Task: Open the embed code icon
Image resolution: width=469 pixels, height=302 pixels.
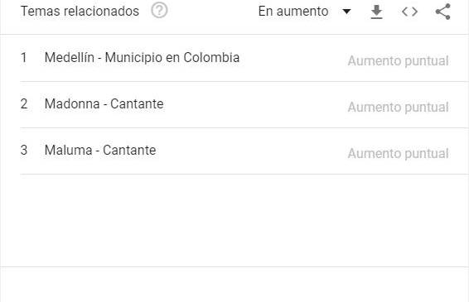Action: click(409, 12)
